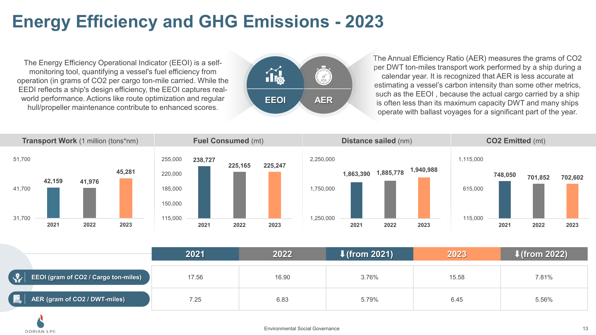Click the EEOI 2021 value 17.56
The image size is (596, 335).
[195, 277]
